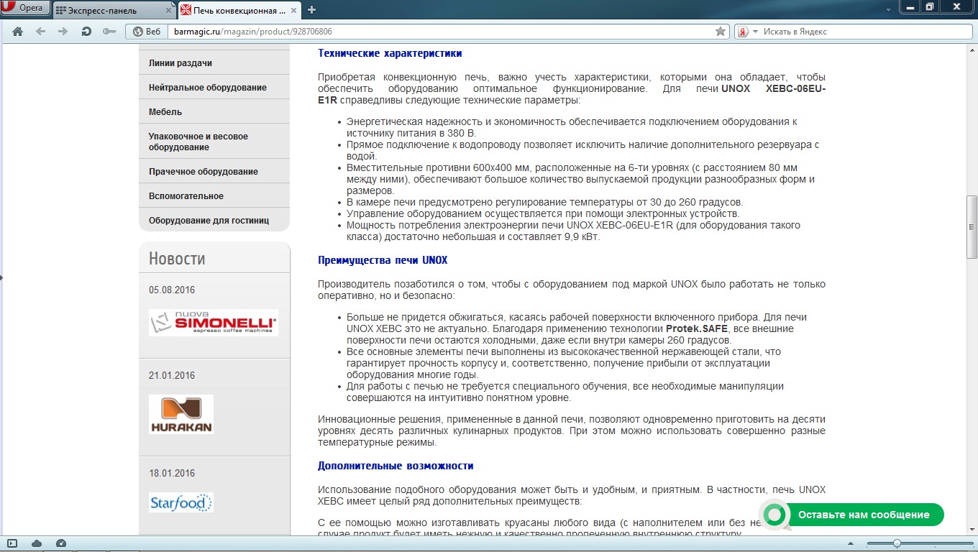Click the zoom slider handle

(x=897, y=543)
